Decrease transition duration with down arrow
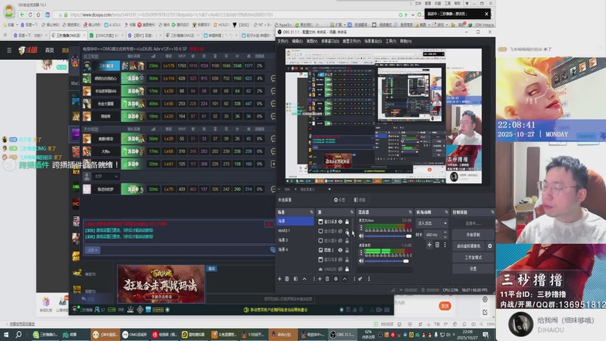This screenshot has height=341, width=606. 445,236
